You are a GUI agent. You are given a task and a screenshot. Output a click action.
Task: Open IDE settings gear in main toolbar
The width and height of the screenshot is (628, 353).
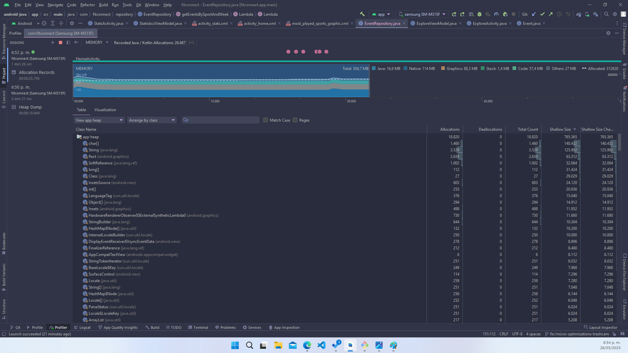(x=615, y=14)
